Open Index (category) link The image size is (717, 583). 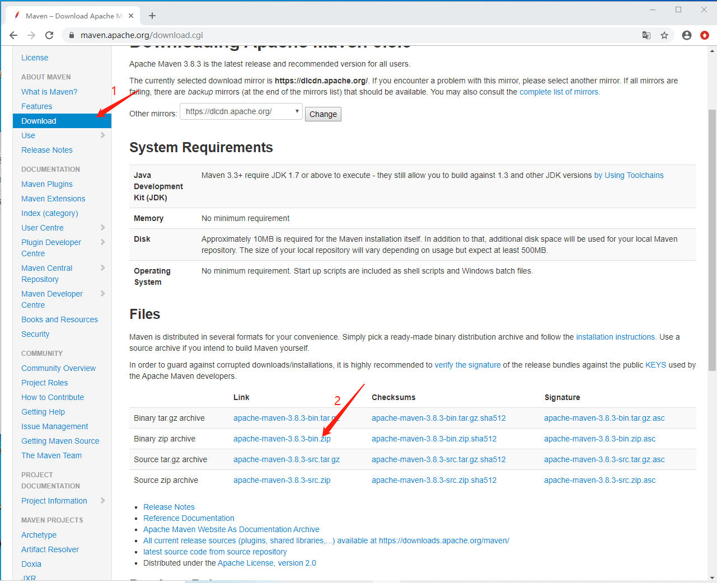click(50, 213)
